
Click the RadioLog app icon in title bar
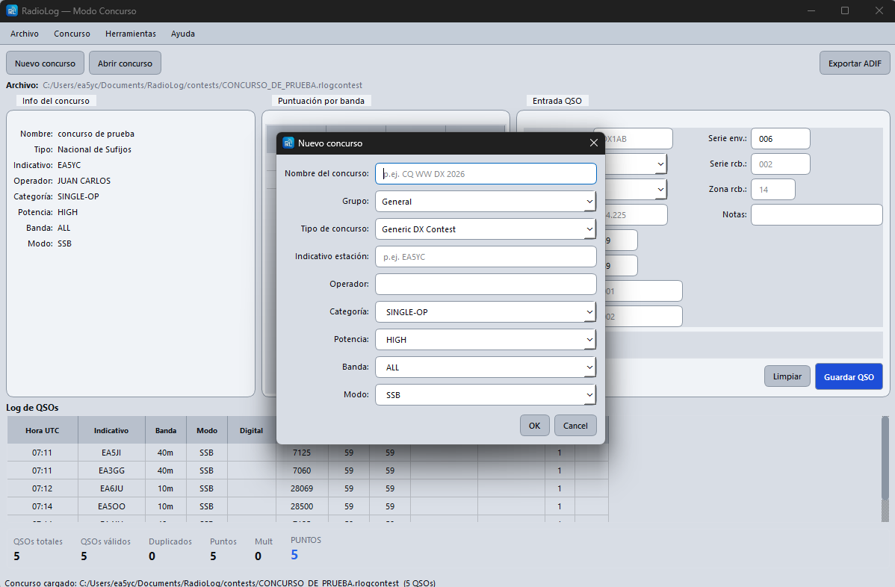tap(11, 11)
